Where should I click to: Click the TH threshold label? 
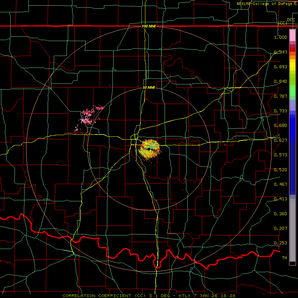(x=284, y=258)
